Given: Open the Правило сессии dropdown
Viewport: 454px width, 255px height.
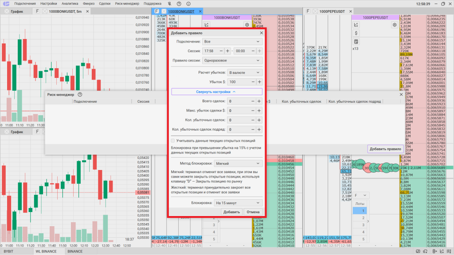Looking at the screenshot, I should coord(232,60).
